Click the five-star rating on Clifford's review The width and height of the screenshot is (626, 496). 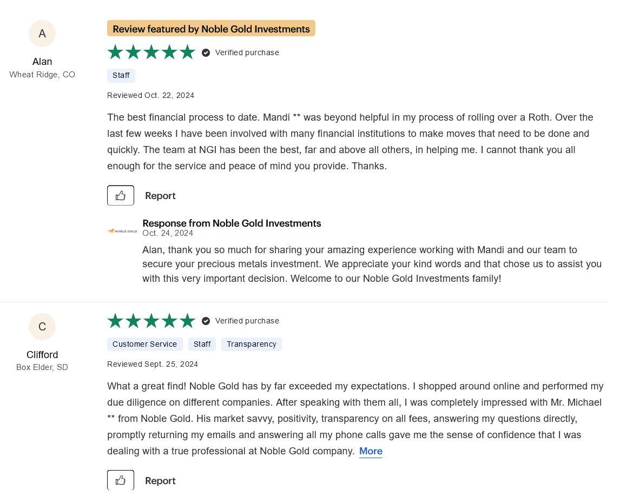click(x=151, y=321)
